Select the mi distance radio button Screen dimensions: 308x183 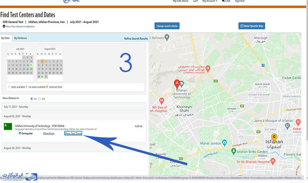[x=32, y=99]
